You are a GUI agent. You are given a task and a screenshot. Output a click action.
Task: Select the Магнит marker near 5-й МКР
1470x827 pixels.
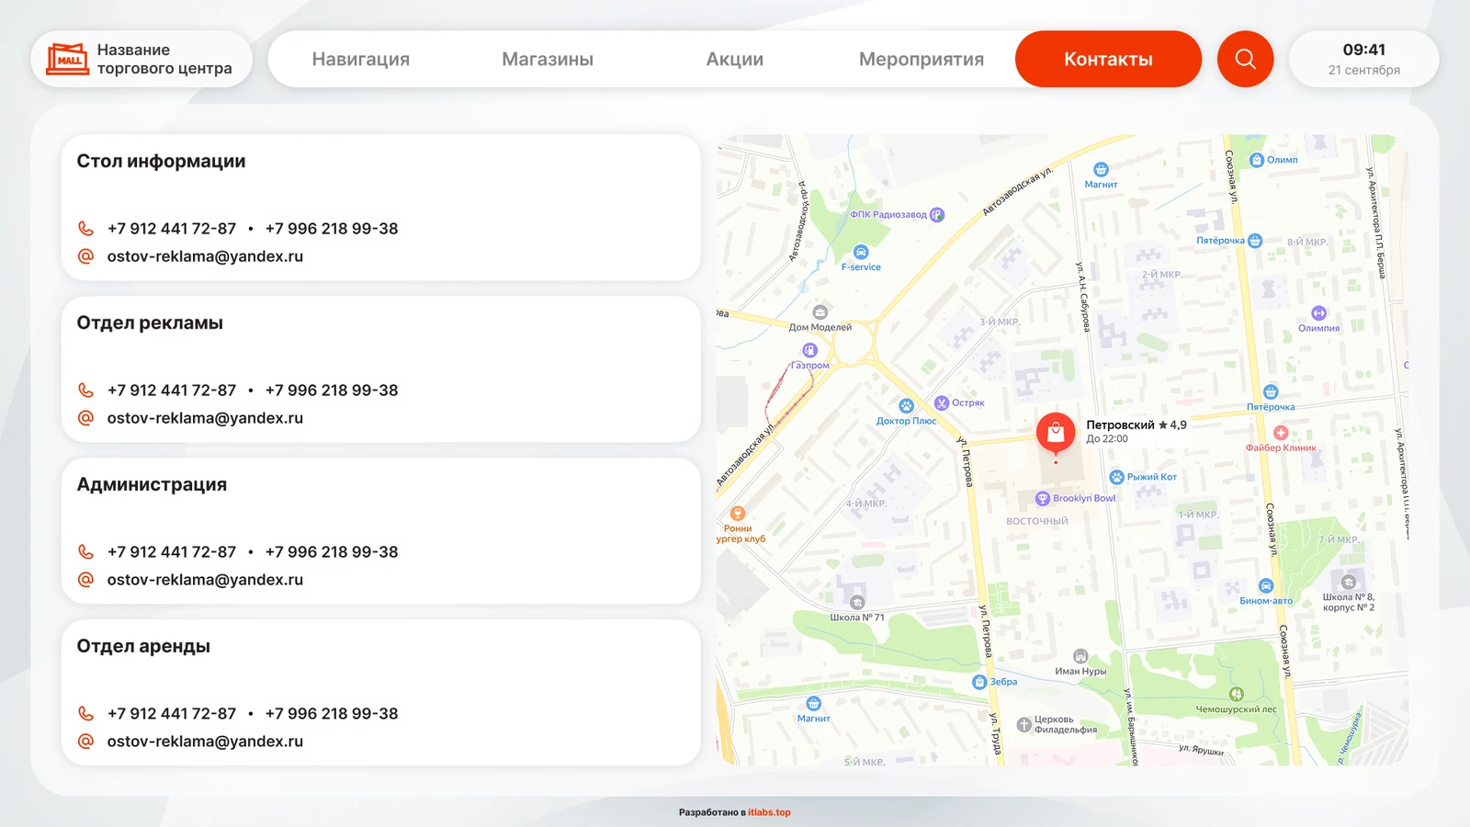[814, 704]
